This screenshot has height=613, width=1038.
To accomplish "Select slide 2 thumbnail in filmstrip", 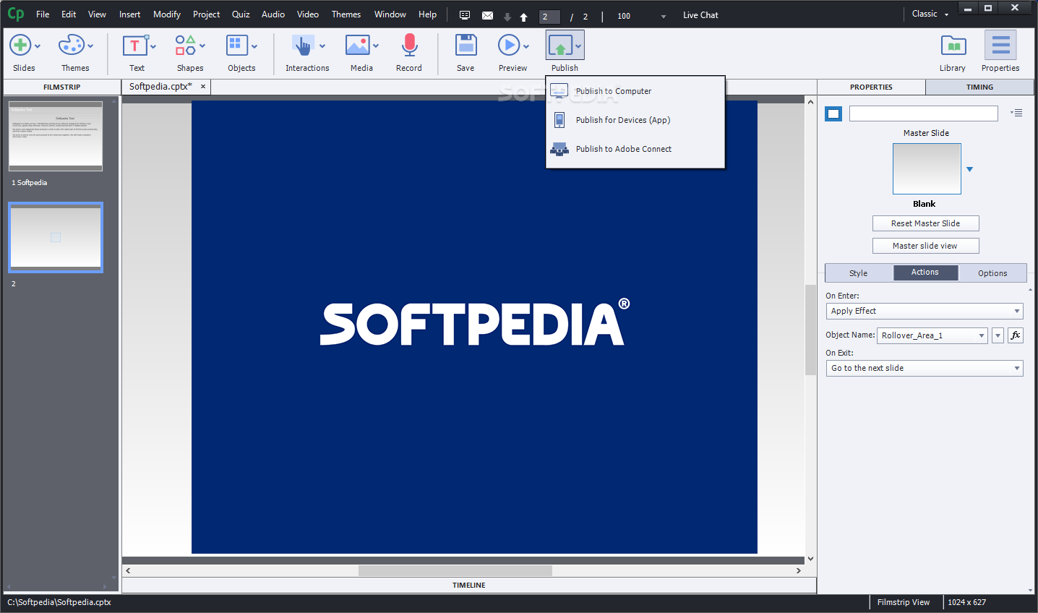I will pyautogui.click(x=56, y=237).
